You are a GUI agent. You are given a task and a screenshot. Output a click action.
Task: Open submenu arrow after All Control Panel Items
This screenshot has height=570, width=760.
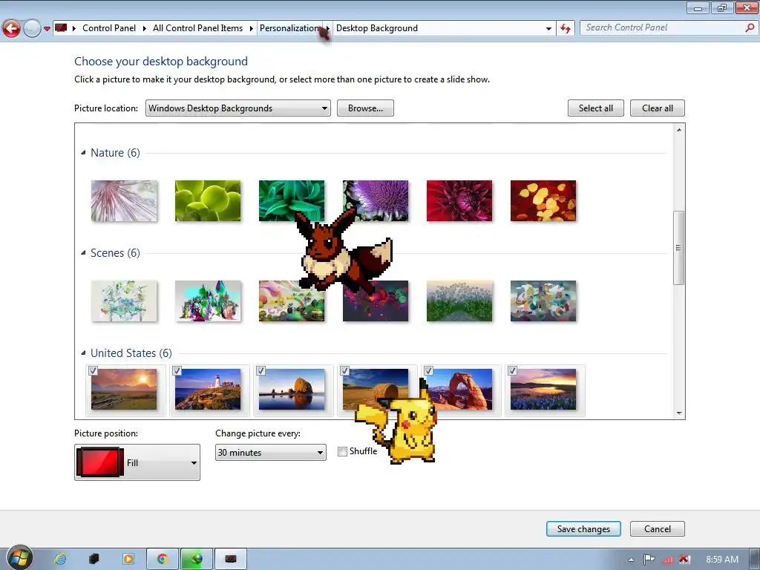(x=251, y=29)
